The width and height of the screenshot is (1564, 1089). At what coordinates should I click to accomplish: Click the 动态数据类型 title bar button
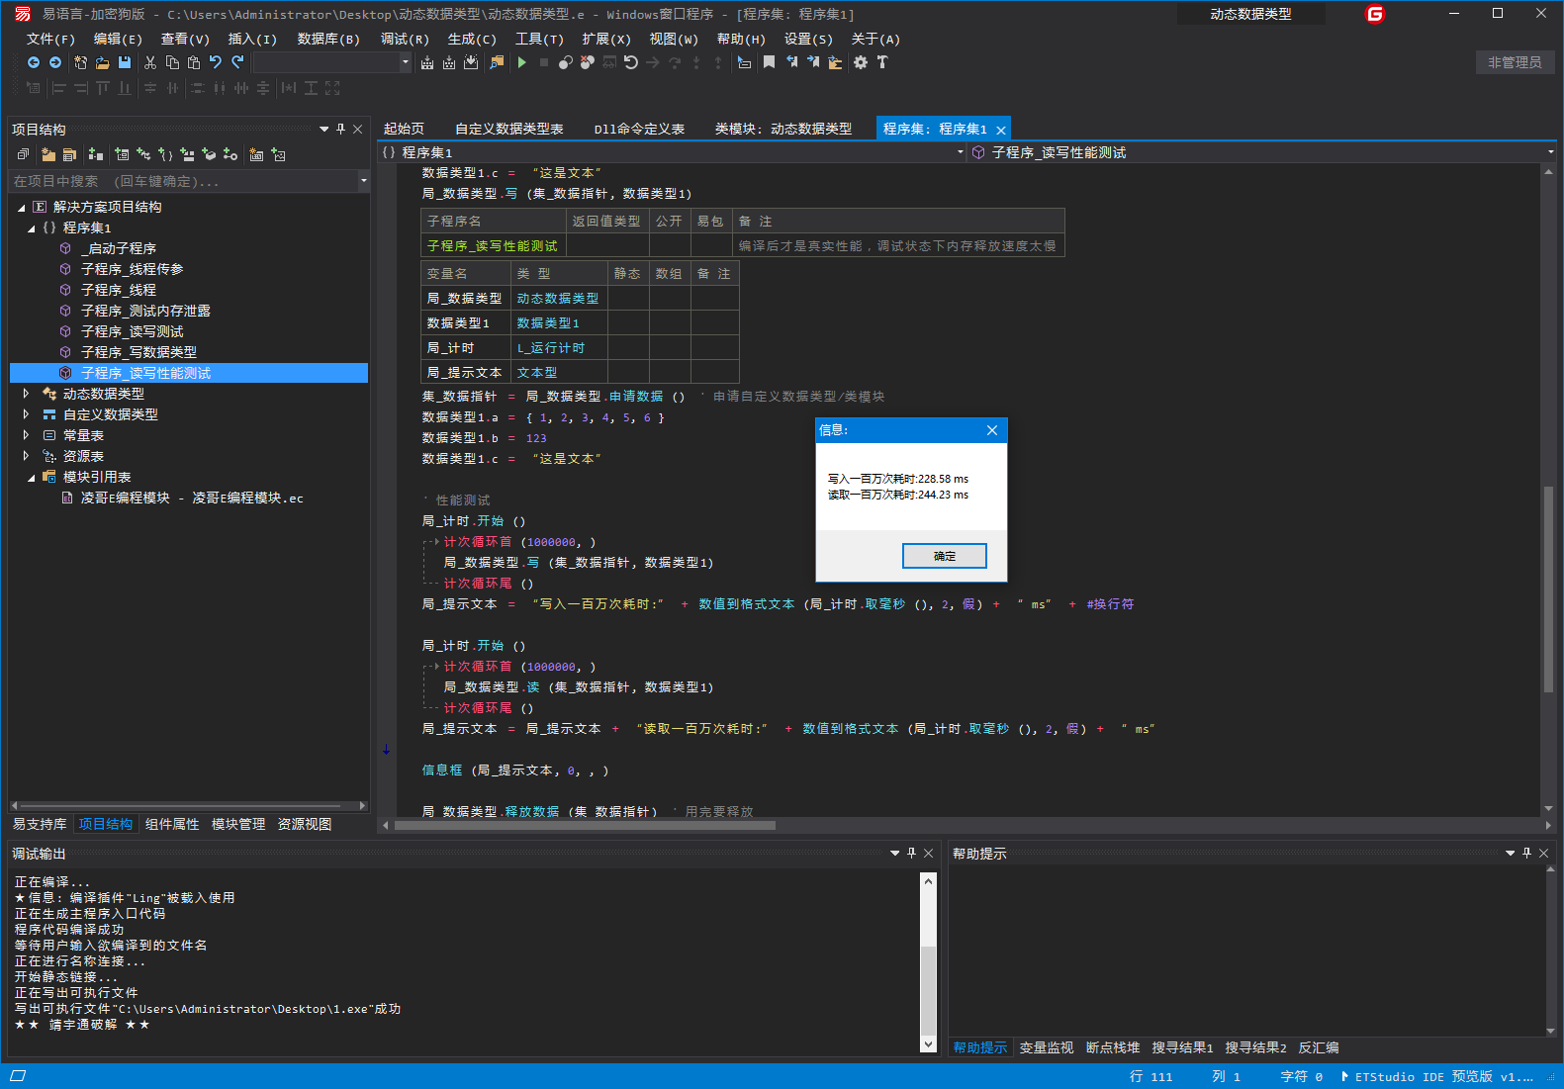click(x=1250, y=14)
